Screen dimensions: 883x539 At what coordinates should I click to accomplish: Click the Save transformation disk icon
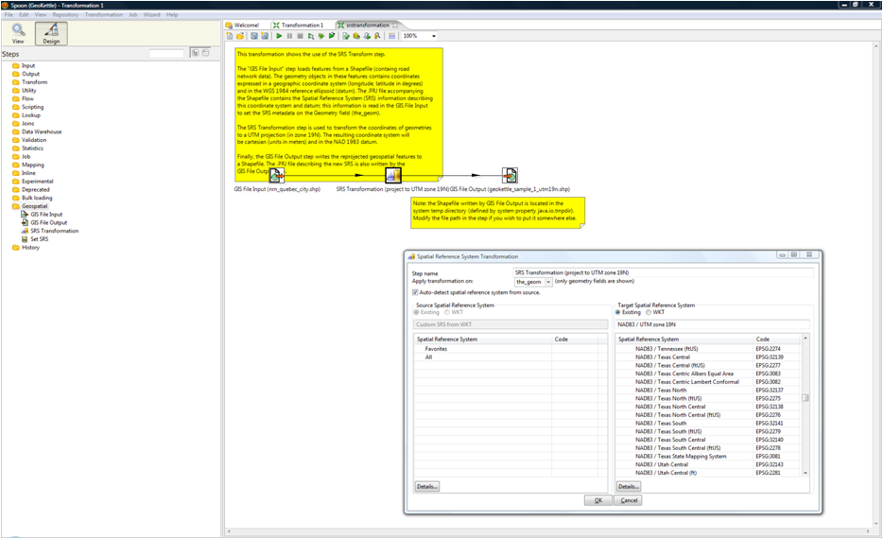point(254,36)
